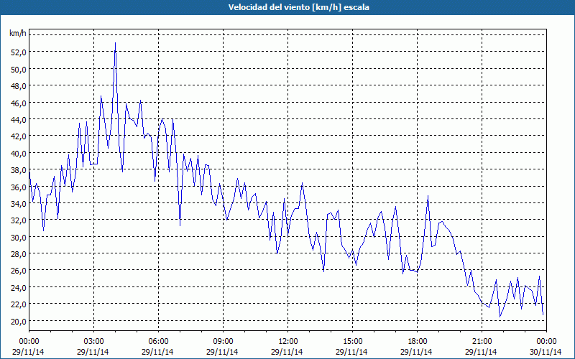
Task: Click the 46,0 y-axis label
Action: (x=19, y=103)
